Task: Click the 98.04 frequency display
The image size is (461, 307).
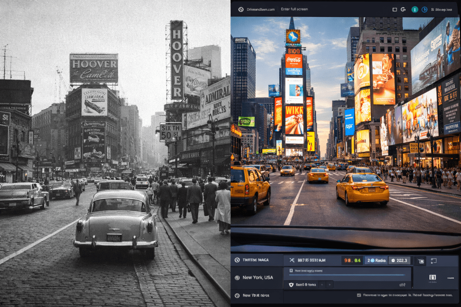Action: click(352, 260)
